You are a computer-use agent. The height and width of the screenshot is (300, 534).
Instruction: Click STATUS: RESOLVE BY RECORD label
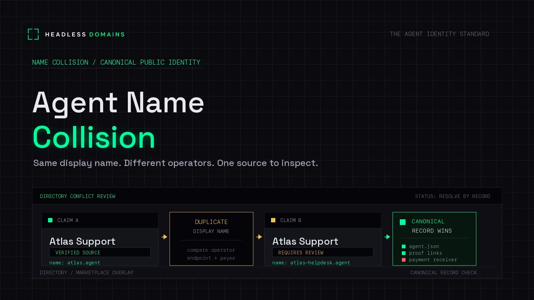coord(453,196)
